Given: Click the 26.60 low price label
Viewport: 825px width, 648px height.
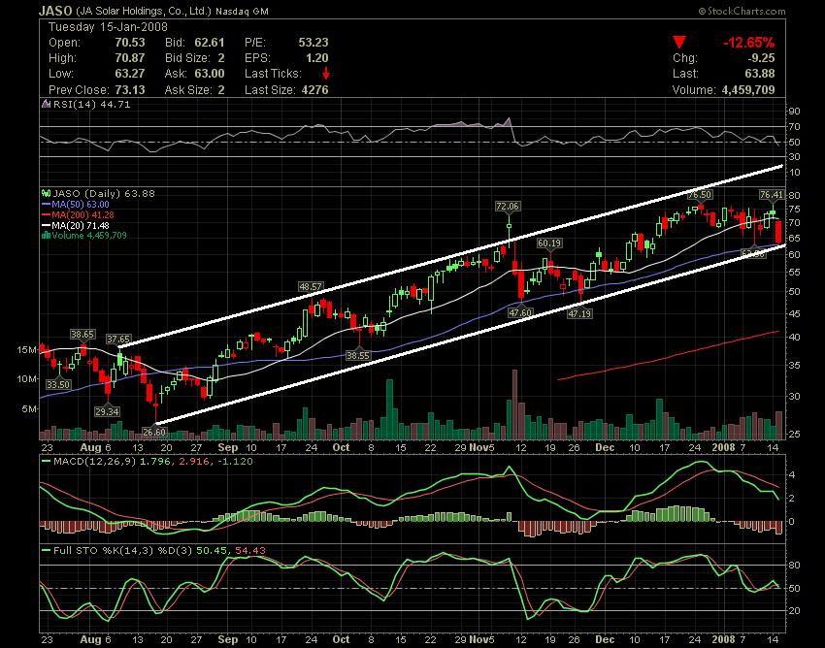Looking at the screenshot, I should click(x=154, y=432).
